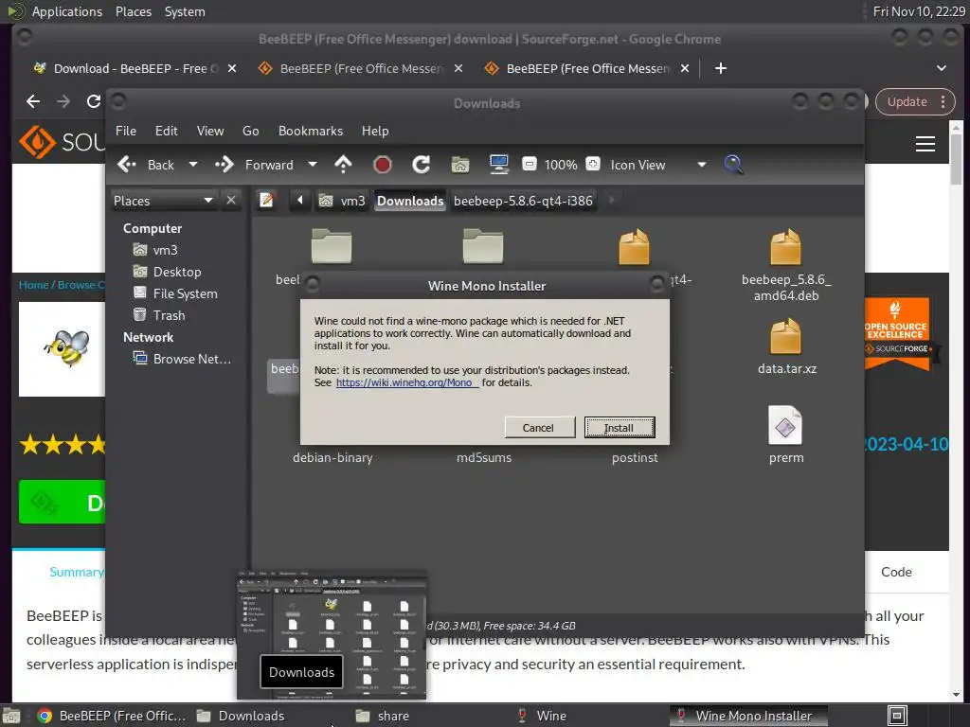
Task: Go Forward in the file manager
Action: pos(255,165)
